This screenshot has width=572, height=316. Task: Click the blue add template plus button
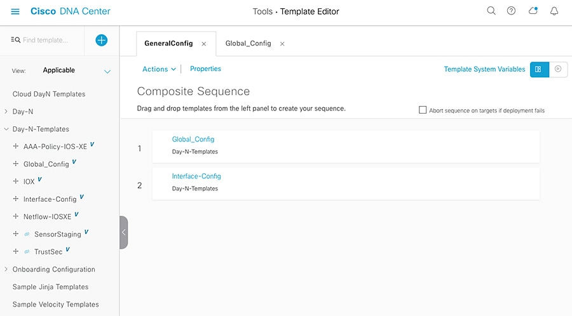point(101,40)
